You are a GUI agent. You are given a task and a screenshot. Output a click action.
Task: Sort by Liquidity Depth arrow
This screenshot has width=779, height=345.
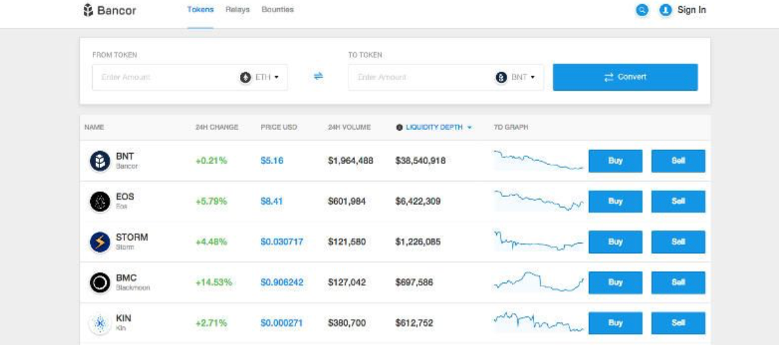click(x=469, y=127)
